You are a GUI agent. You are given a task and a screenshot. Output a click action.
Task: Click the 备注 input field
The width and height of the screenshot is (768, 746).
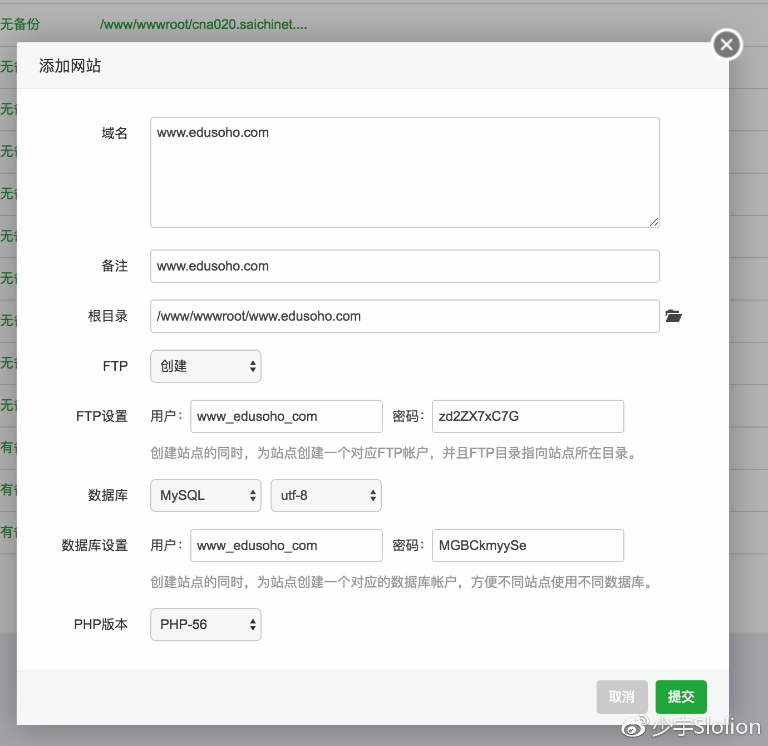coord(405,266)
